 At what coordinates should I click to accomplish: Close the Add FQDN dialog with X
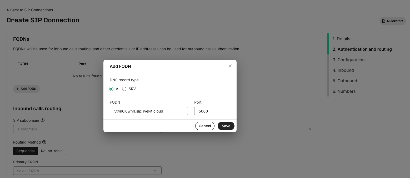coord(230,66)
